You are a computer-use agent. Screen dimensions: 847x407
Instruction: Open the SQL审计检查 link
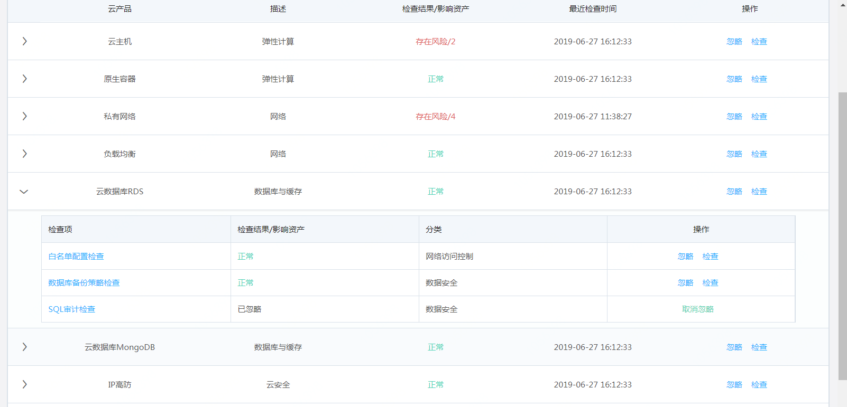click(72, 309)
